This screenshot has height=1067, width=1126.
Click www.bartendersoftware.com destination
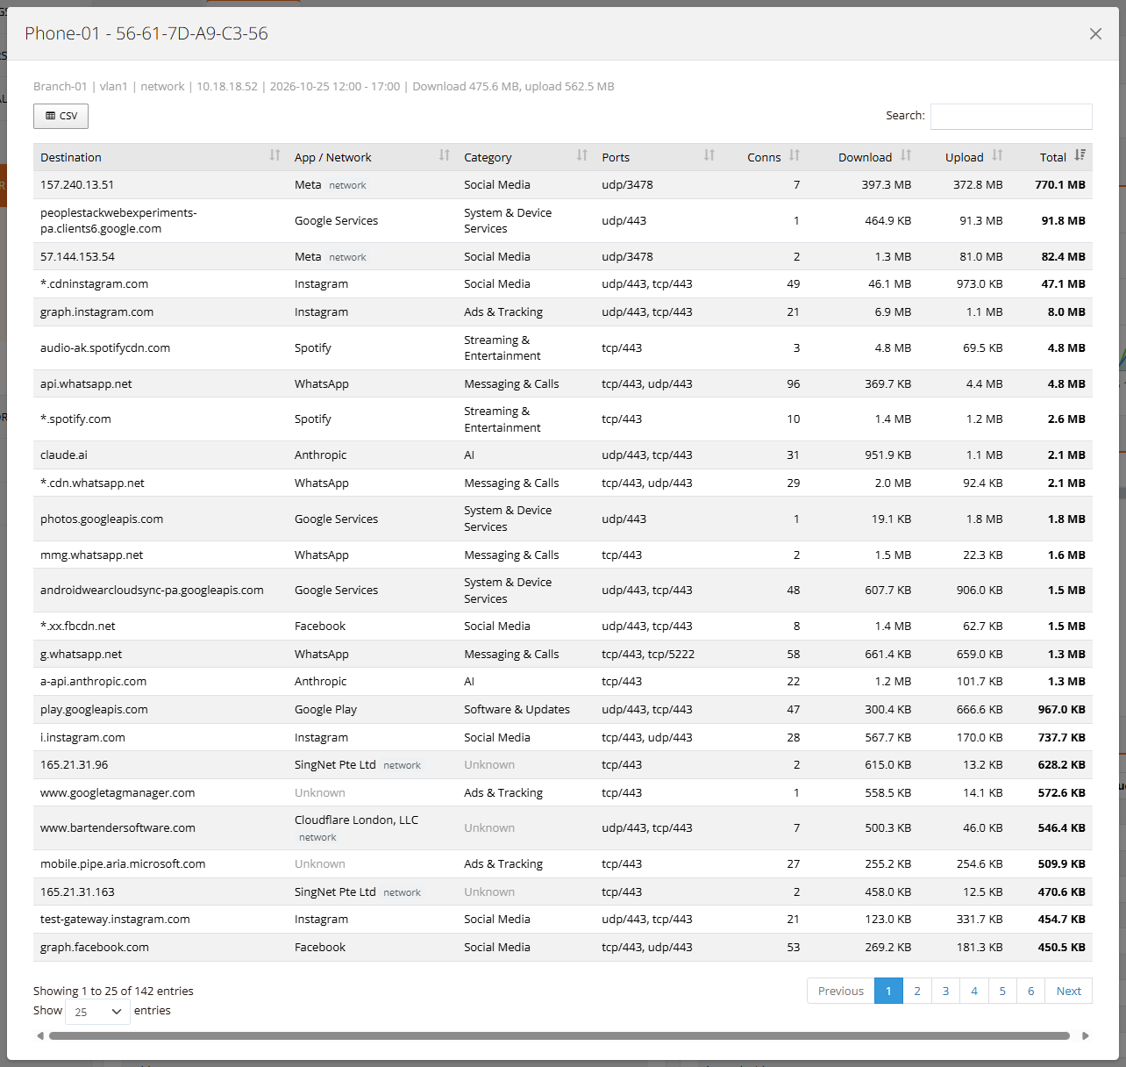pyautogui.click(x=118, y=827)
